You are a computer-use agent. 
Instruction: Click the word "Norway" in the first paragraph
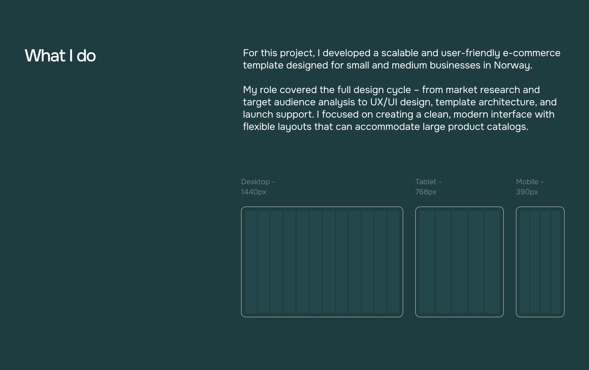tap(512, 65)
